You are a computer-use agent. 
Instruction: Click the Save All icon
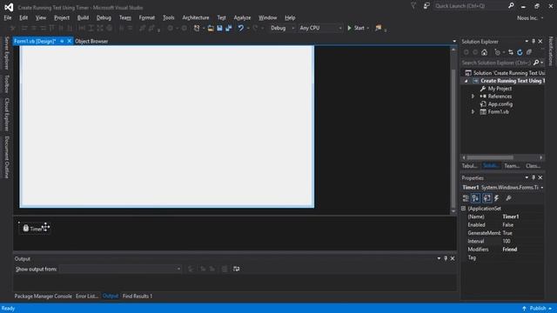[x=228, y=28]
